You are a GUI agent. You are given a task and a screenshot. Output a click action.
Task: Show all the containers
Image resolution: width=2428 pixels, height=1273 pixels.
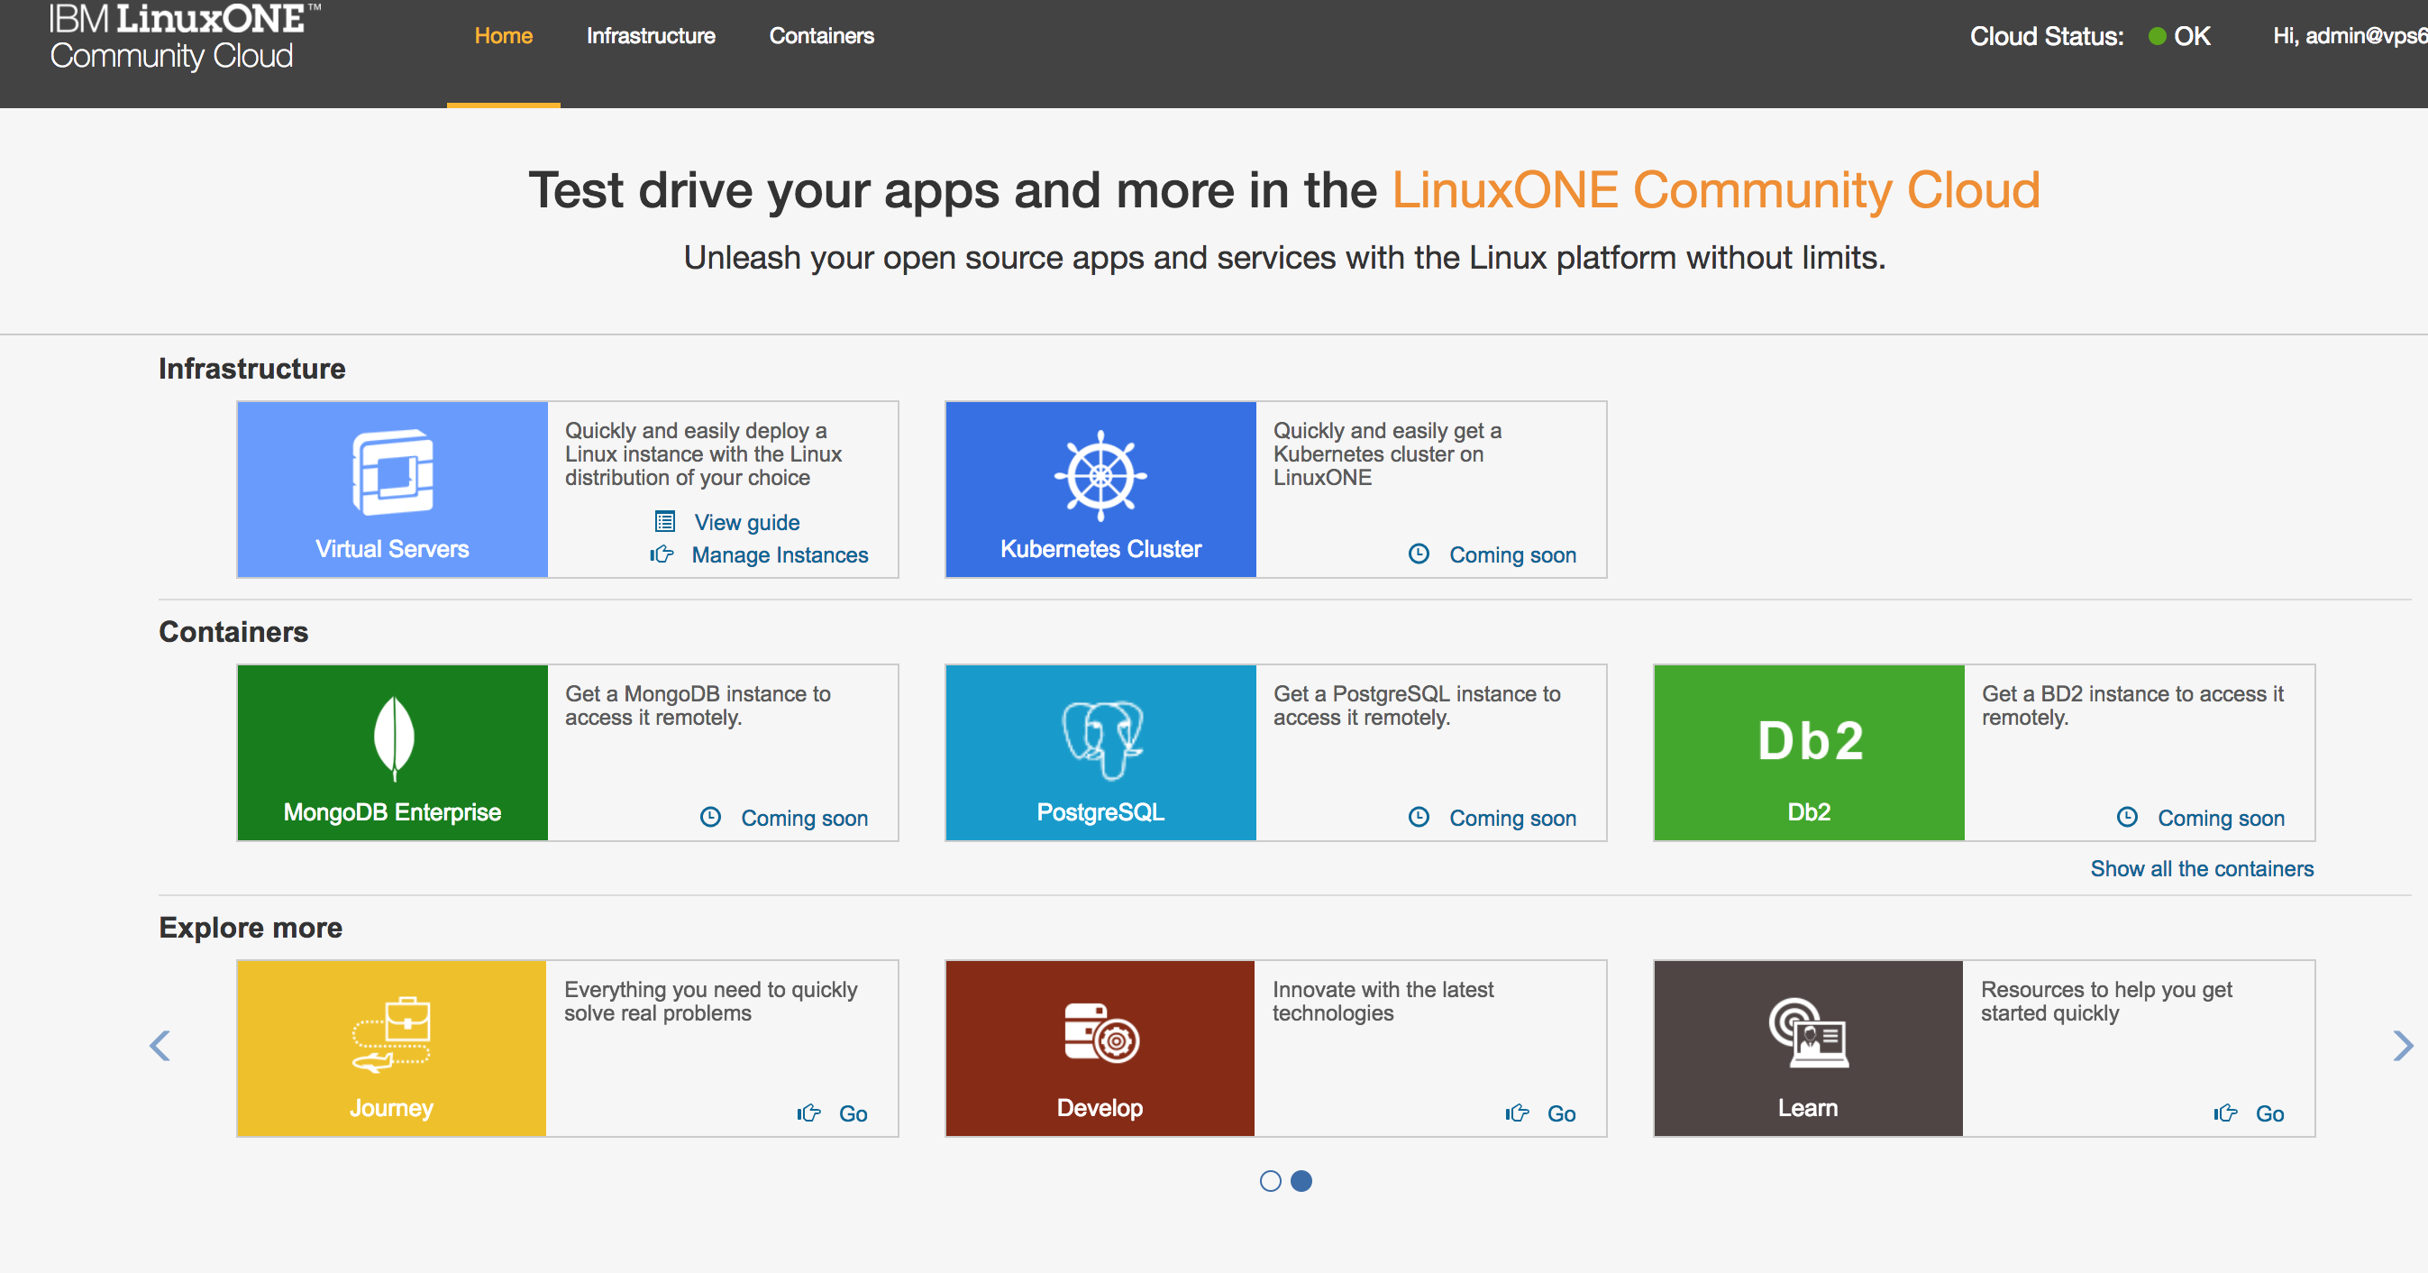[x=2201, y=868]
